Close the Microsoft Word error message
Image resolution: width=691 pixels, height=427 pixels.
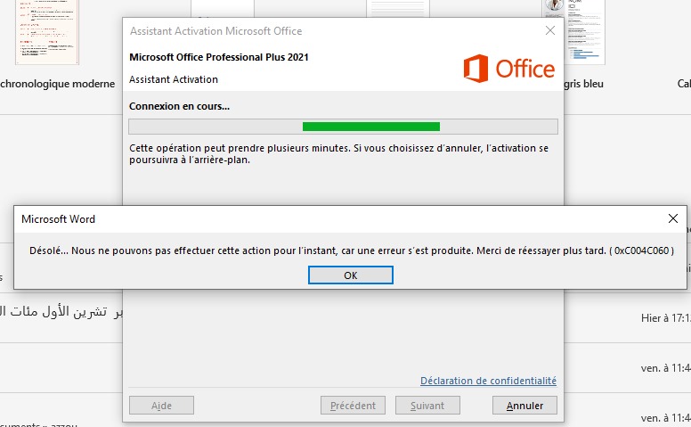[x=673, y=218]
